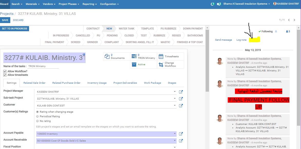The width and height of the screenshot is (301, 149).
Task: Toggle Allow timesheets checkbox
Action: pyautogui.click(x=5, y=75)
